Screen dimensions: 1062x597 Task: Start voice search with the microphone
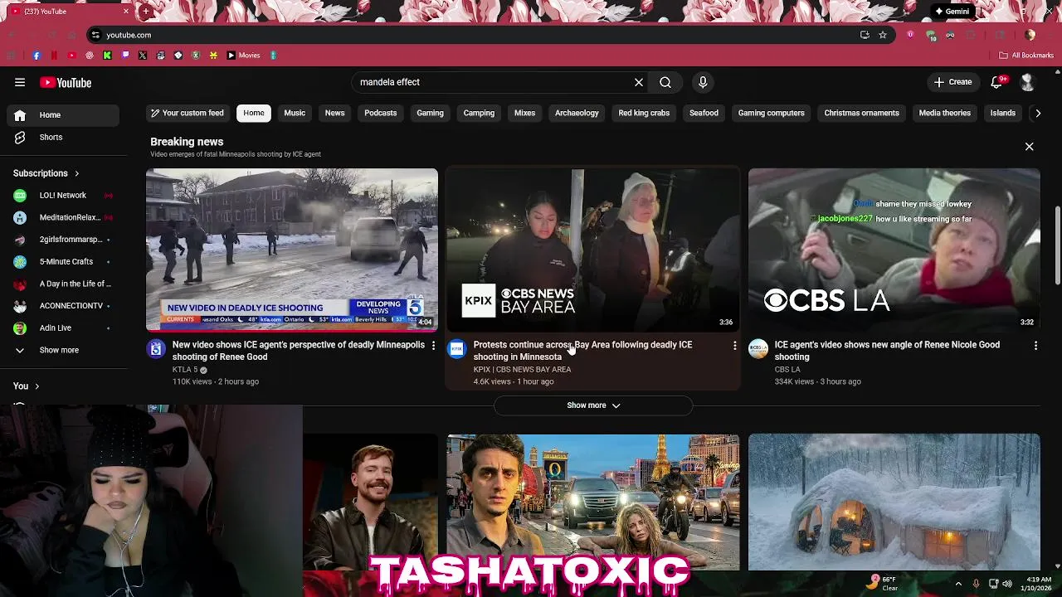(x=703, y=82)
